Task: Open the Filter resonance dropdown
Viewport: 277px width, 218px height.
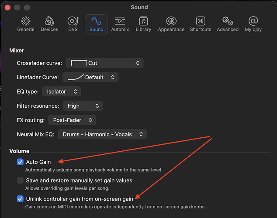Action: (83, 106)
